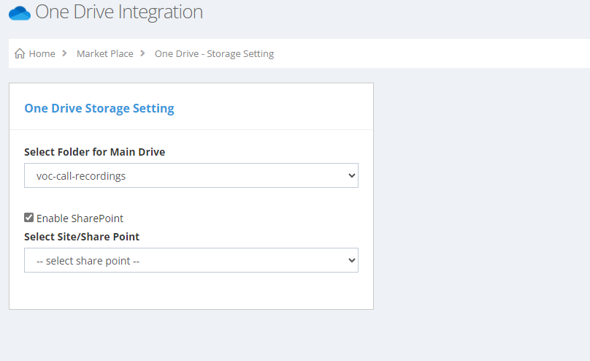Click the Enable SharePoint label text
590x361 pixels.
(x=80, y=218)
